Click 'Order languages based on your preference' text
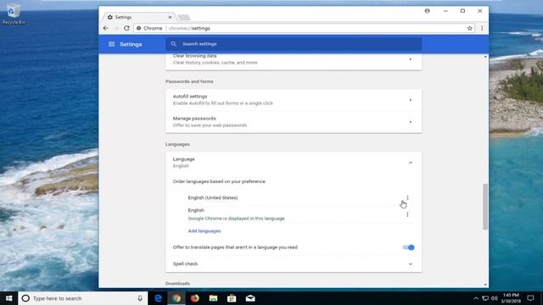The image size is (543, 305). tap(219, 181)
